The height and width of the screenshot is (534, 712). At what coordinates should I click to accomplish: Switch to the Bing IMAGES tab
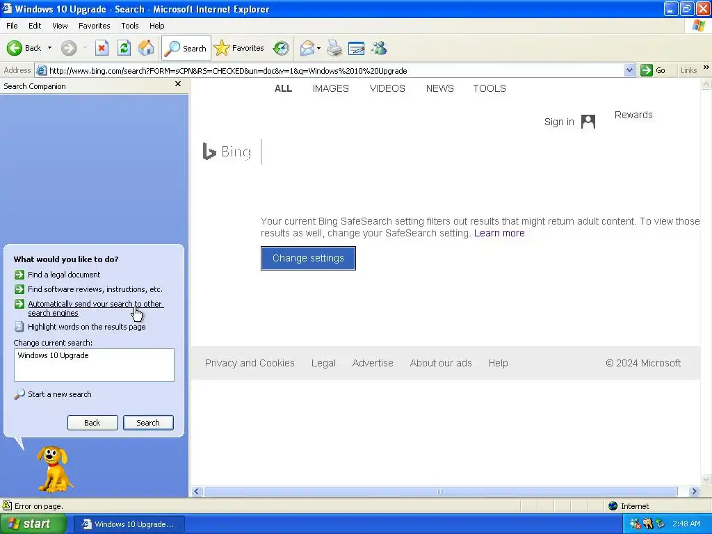pyautogui.click(x=330, y=88)
